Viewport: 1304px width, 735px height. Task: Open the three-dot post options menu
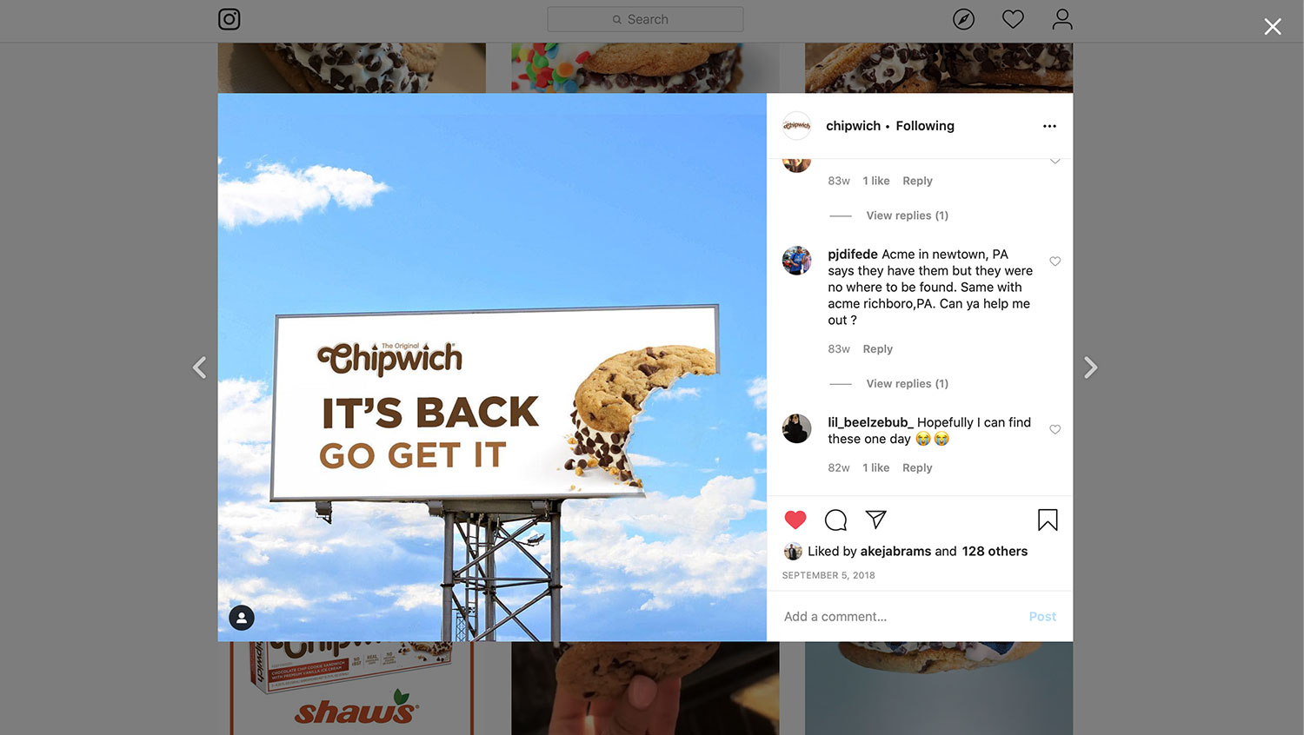(x=1049, y=126)
